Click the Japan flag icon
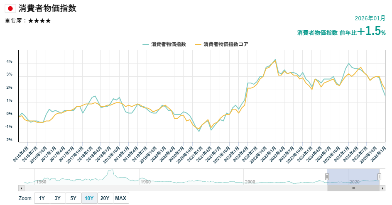This screenshot has width=392, height=205. pos(10,8)
